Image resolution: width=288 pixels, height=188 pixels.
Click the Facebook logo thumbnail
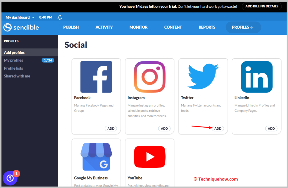pos(96,77)
